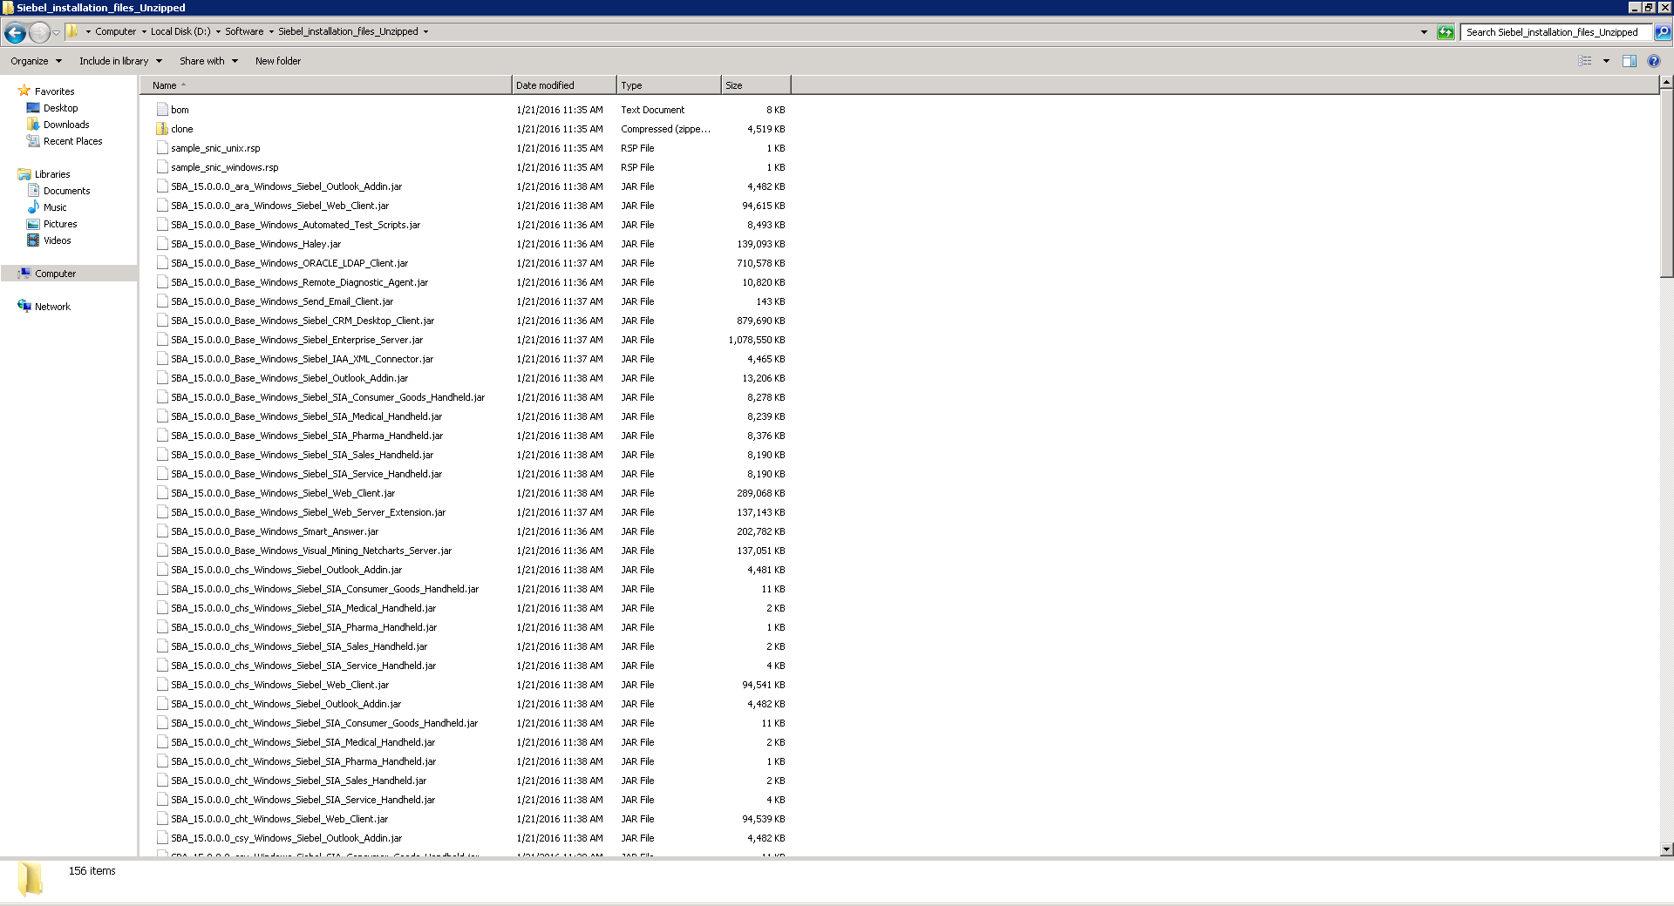Image resolution: width=1674 pixels, height=906 pixels.
Task: Select SBA_15.0.0.0_Base_Windows_Siebel_CRM_Desktop_Client.jar
Action: point(303,321)
